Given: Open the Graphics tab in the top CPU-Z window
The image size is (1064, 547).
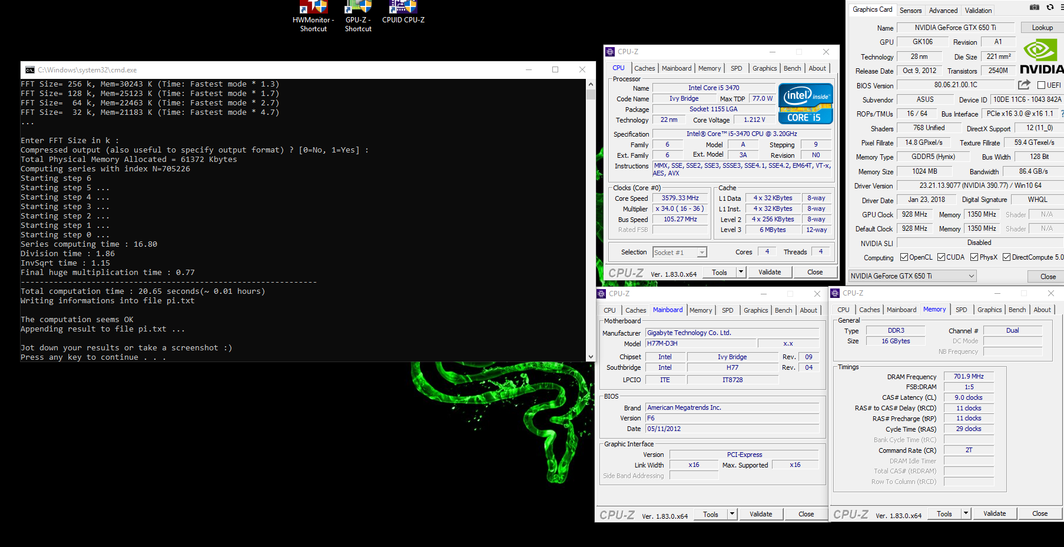Looking at the screenshot, I should pos(765,68).
